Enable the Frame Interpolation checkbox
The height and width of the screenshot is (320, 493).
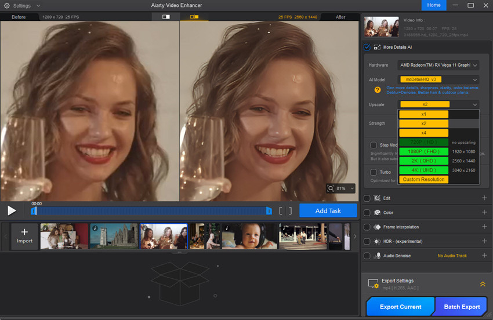pos(367,227)
